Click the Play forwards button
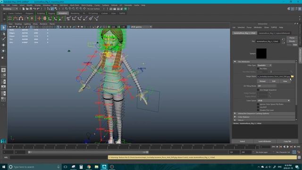This screenshot has width=302, height=170. (288, 147)
